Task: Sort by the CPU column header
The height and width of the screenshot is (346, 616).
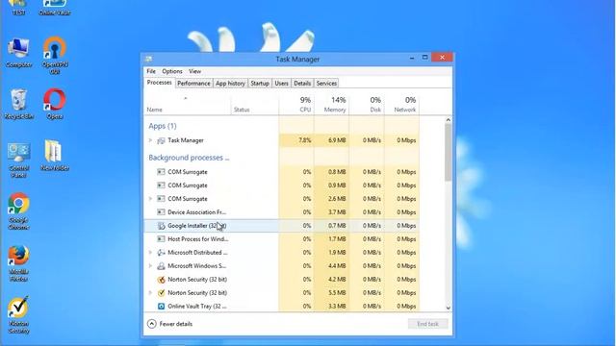Action: pos(296,105)
